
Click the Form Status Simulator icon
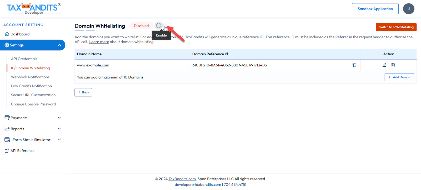7,140
